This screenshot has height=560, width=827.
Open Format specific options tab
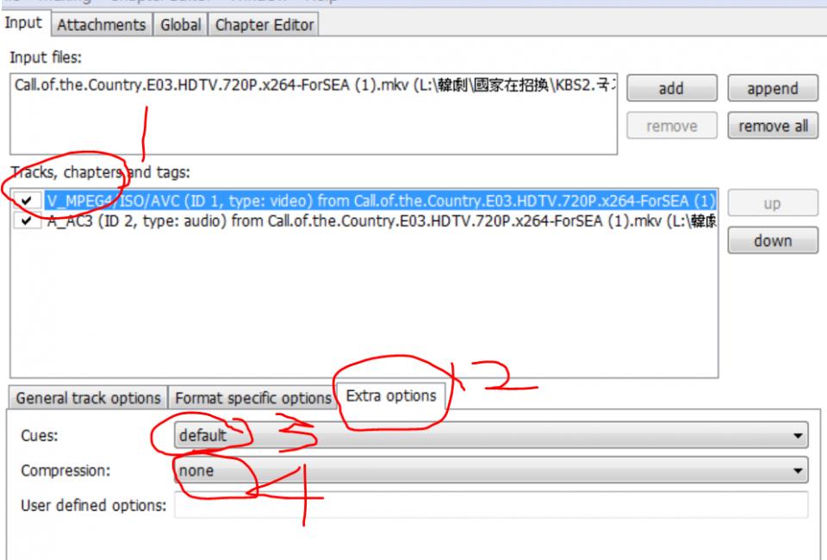click(x=252, y=397)
